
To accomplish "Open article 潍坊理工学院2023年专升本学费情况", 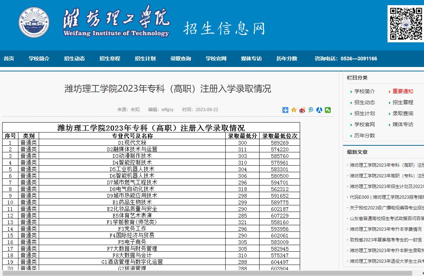I will 386,229.
